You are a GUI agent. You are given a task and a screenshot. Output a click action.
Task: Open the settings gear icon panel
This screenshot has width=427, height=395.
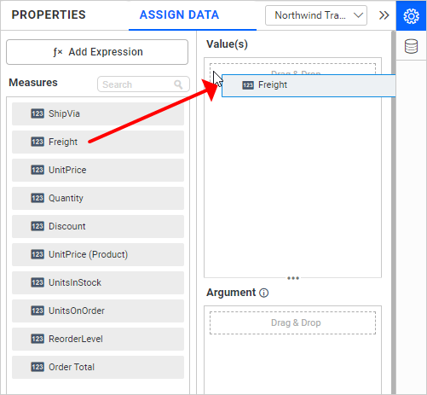point(411,15)
